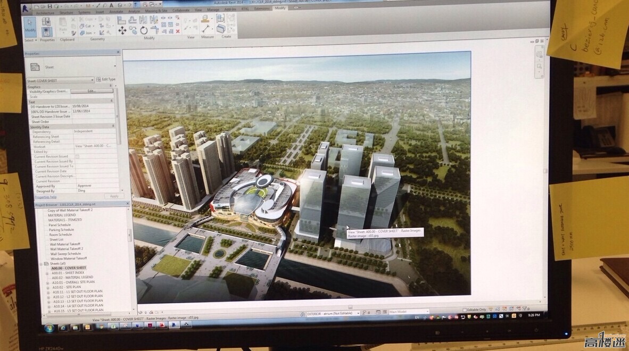Open Type Properties from the Properties ribbon panel
The image size is (629, 351).
pos(46,22)
